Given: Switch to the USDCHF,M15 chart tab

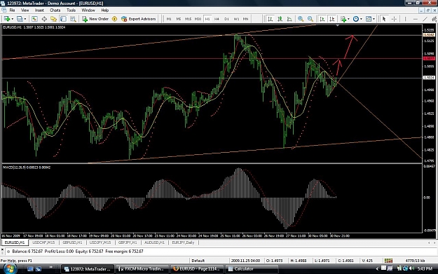Looking at the screenshot, I should point(43,242).
